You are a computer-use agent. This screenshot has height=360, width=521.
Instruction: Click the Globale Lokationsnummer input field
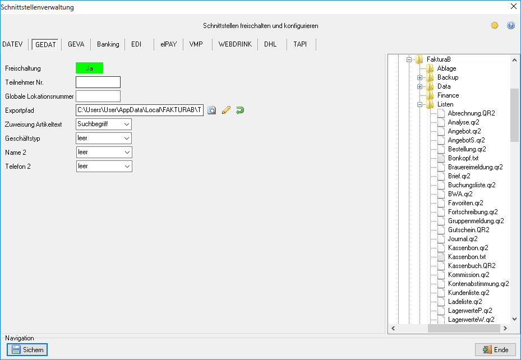[98, 96]
